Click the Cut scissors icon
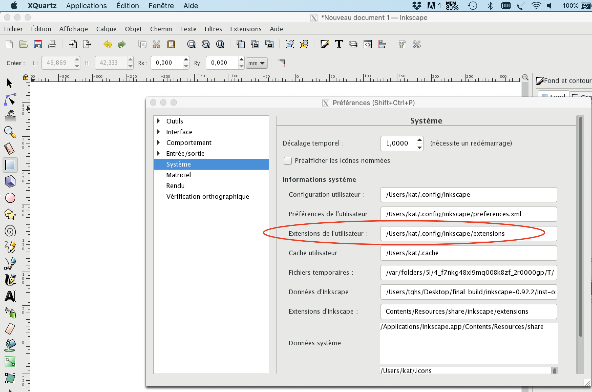 point(156,44)
